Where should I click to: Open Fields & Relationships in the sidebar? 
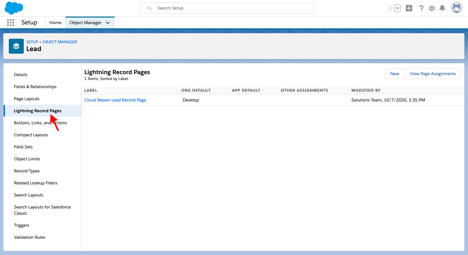35,87
